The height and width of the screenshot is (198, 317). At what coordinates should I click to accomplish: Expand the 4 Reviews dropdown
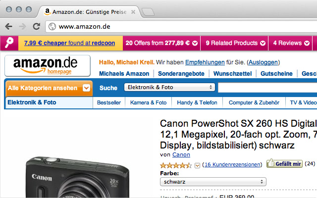pyautogui.click(x=291, y=43)
